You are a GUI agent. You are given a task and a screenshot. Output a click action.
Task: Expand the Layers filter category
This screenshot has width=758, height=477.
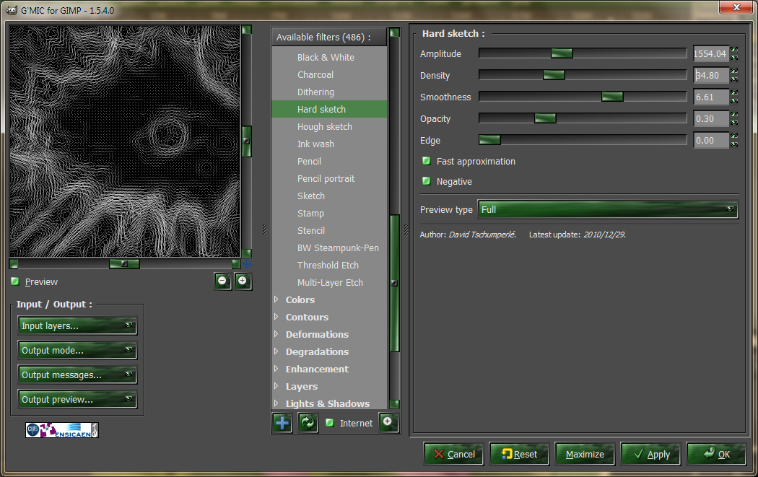point(276,386)
